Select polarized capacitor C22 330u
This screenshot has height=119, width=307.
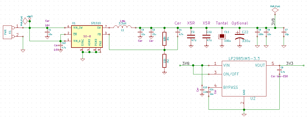[240, 37]
